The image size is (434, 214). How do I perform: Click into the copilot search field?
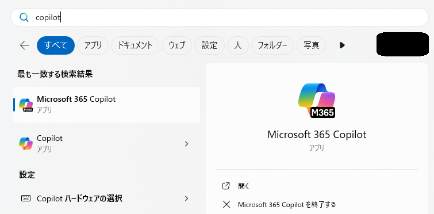[219, 17]
